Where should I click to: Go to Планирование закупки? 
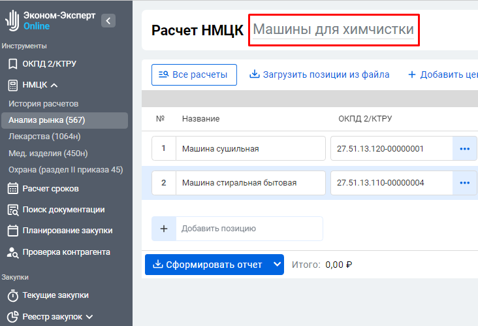[x=68, y=231]
